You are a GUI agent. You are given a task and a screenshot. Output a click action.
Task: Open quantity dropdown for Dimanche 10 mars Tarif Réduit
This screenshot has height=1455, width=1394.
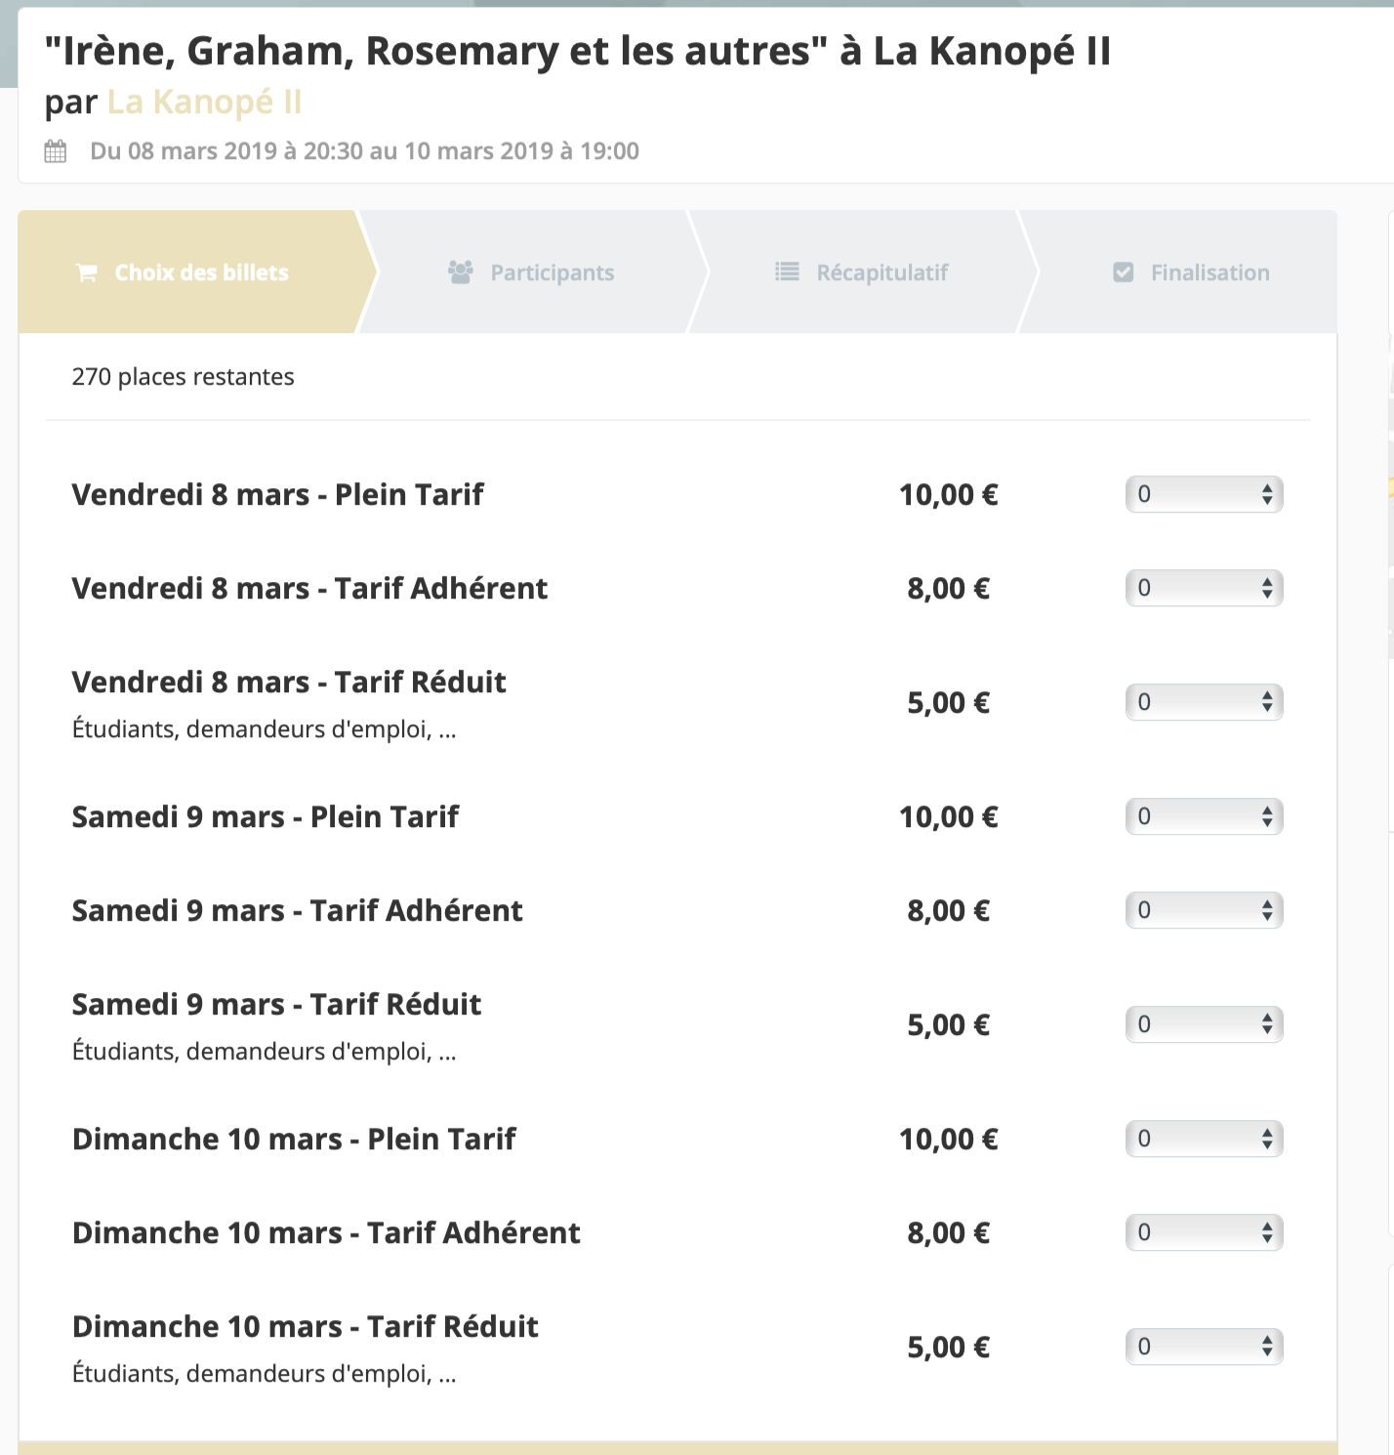pyautogui.click(x=1204, y=1347)
